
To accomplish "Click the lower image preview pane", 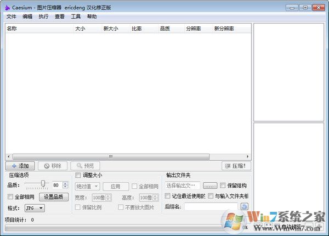I will pyautogui.click(x=289, y=172).
